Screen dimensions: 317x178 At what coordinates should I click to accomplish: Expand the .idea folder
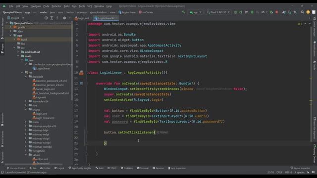tap(11, 31)
